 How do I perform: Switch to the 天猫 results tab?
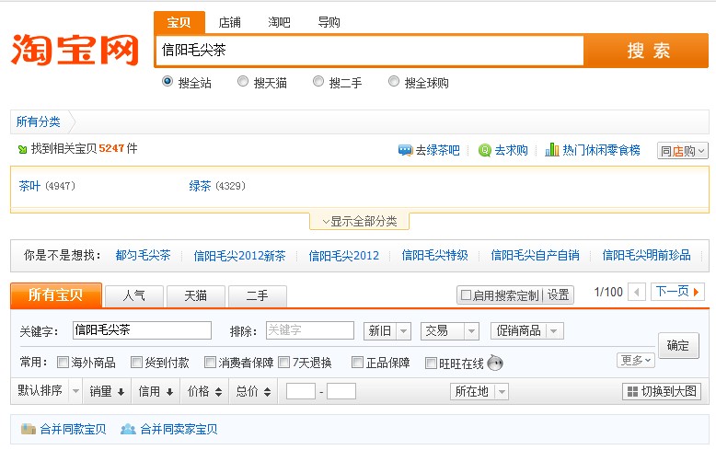pos(196,296)
